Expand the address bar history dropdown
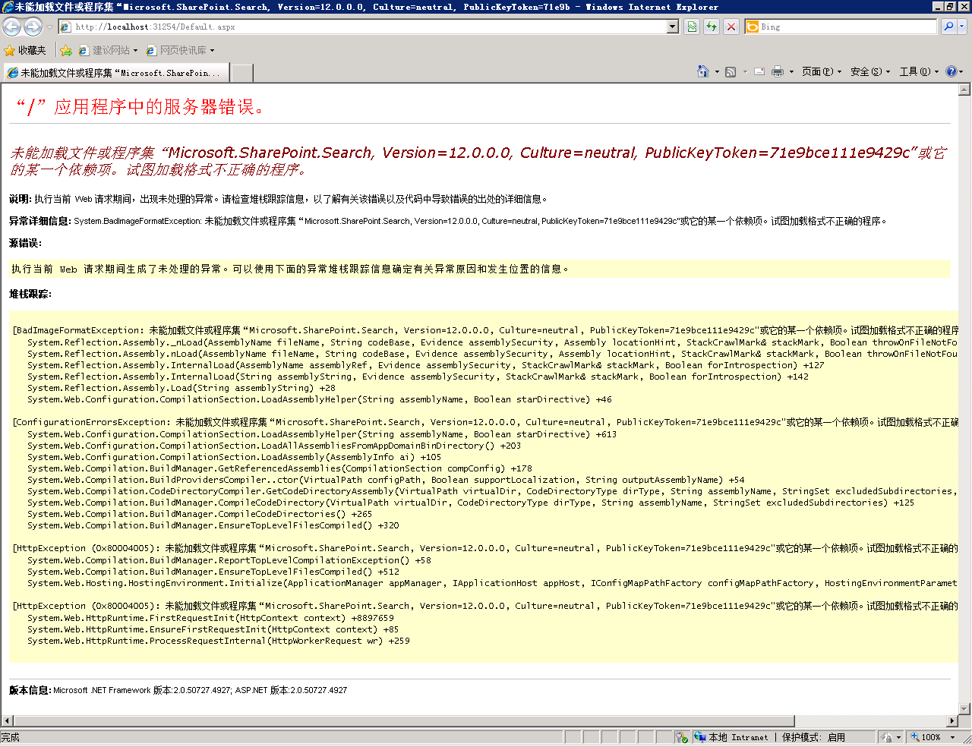This screenshot has height=747, width=972. point(673,27)
